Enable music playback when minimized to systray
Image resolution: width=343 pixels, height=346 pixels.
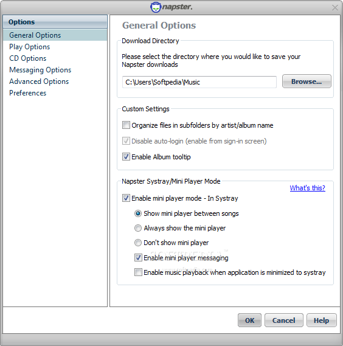(x=138, y=272)
